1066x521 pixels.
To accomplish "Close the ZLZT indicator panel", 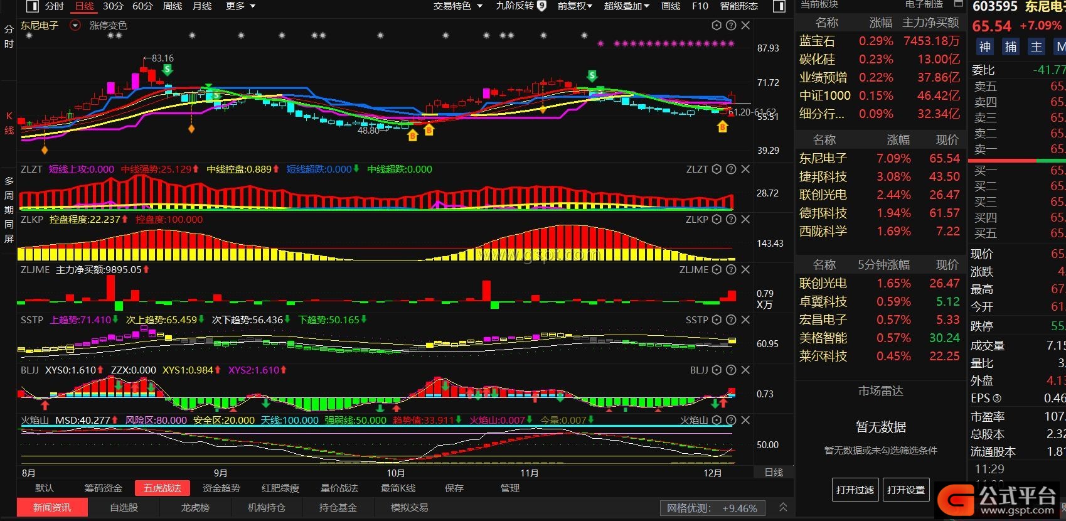I will point(745,169).
